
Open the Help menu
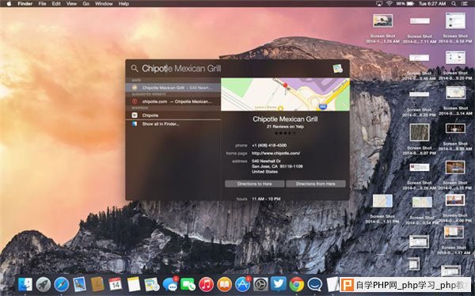[123, 4]
